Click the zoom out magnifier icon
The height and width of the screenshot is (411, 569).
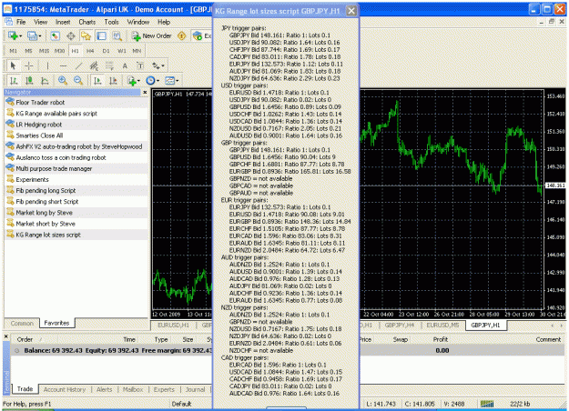(77, 80)
